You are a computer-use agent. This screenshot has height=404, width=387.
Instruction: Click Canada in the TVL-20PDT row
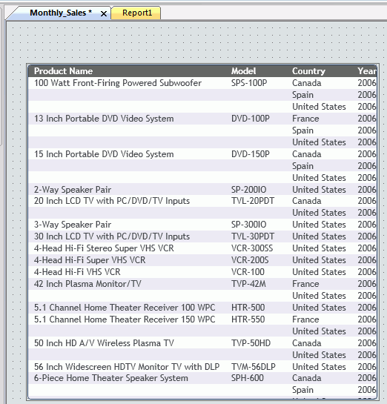[307, 201]
